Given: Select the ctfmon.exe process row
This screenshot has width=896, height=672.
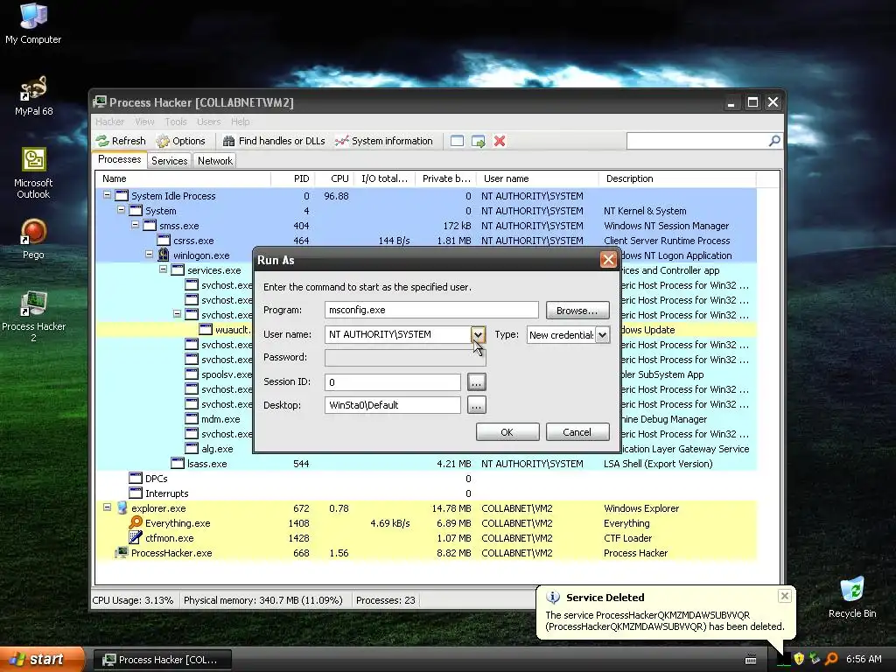Looking at the screenshot, I should (x=426, y=538).
